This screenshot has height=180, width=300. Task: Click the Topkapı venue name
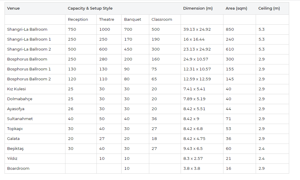coord(15,129)
